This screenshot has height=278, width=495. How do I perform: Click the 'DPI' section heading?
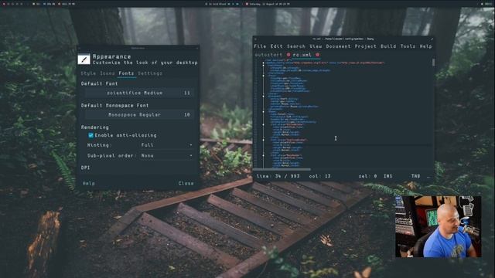point(86,168)
